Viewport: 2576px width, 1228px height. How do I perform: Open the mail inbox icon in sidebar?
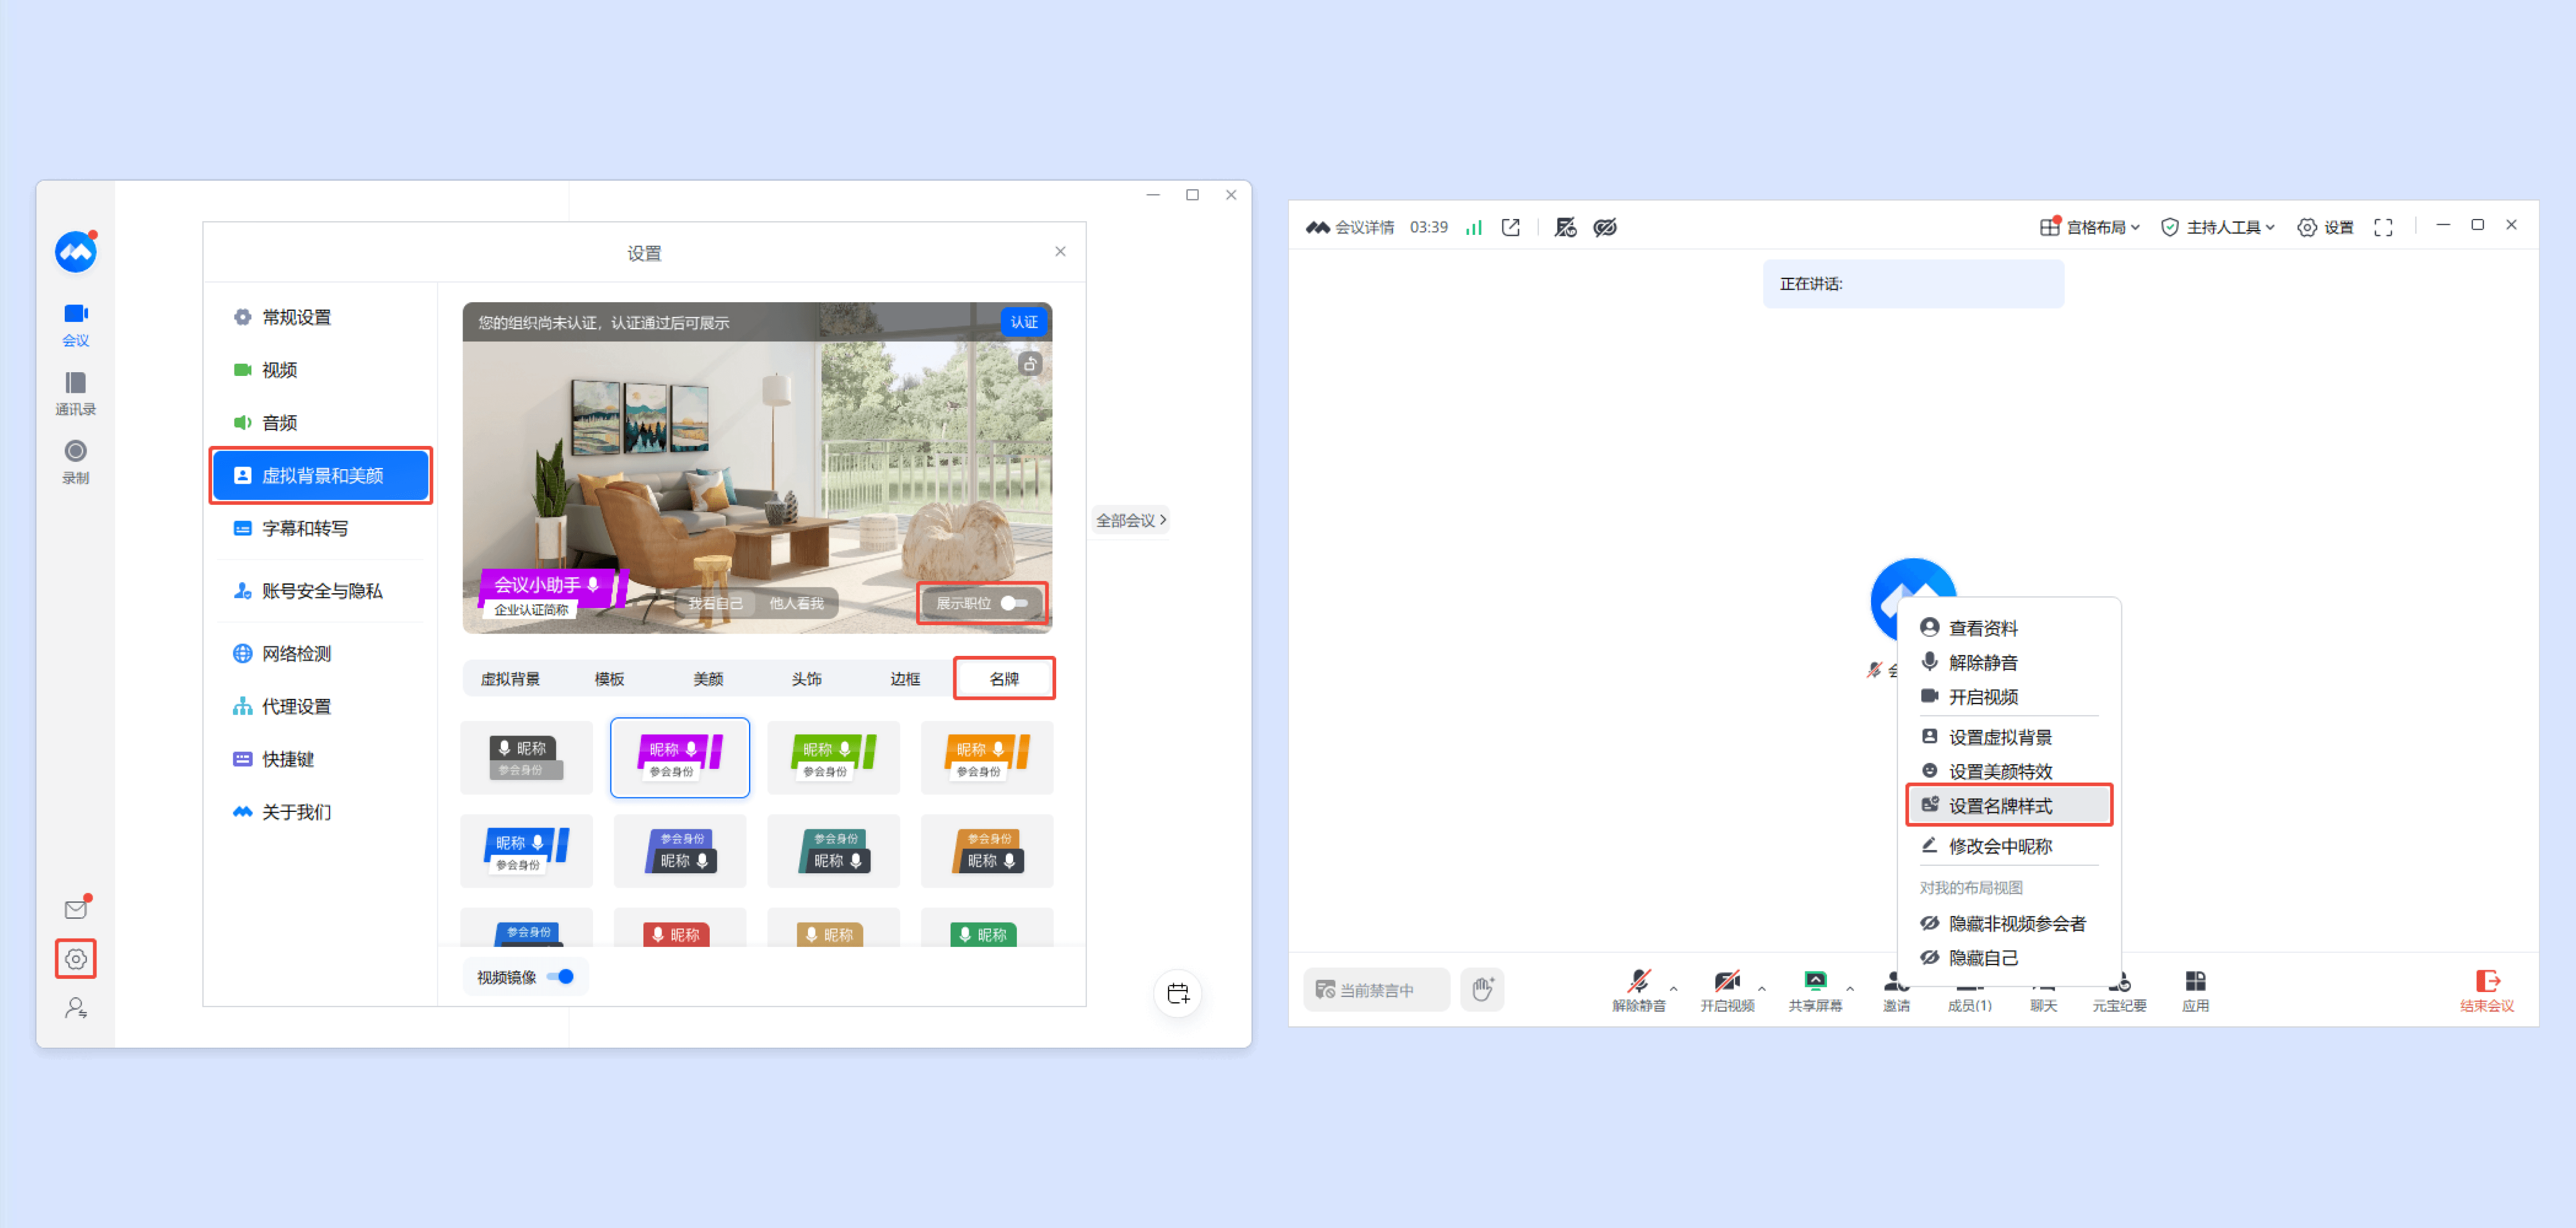(x=76, y=908)
